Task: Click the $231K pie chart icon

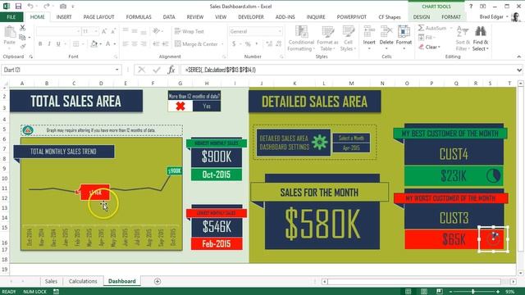Action: pyautogui.click(x=494, y=176)
